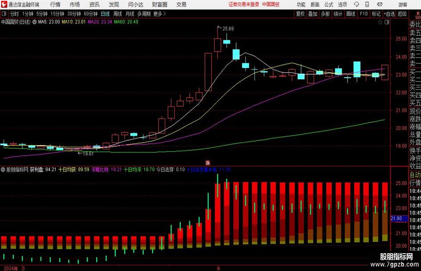Open the 发现 menu
Viewport: 421px width, 271px height.
[x=114, y=4]
